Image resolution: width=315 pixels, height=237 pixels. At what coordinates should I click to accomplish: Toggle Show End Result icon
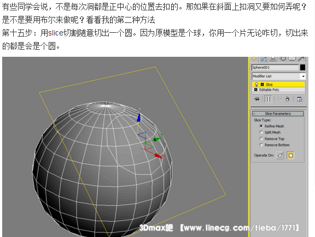tap(269, 99)
